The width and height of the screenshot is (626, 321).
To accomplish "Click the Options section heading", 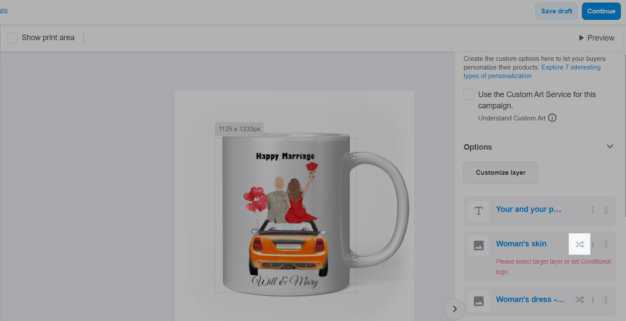I will [478, 147].
